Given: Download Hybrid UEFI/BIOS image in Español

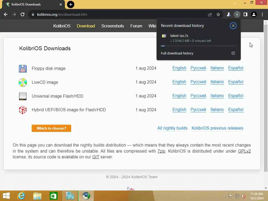Looking at the screenshot, I should (x=236, y=110).
